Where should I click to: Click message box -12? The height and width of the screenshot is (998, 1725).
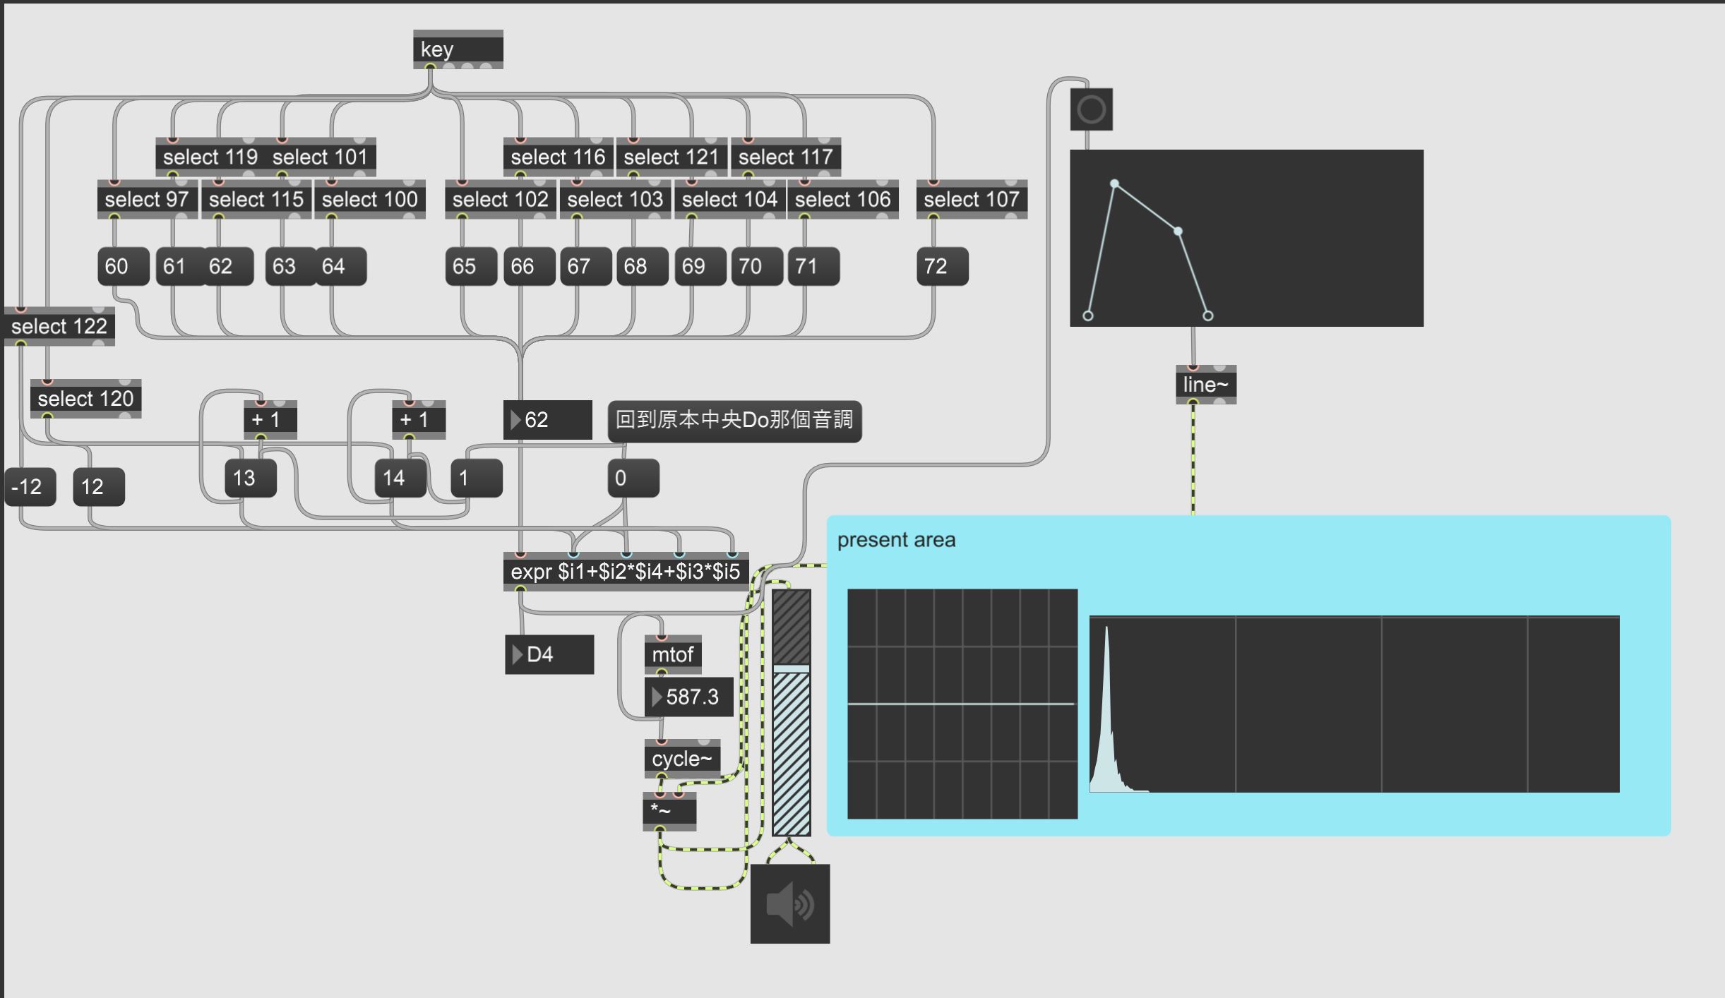tap(30, 486)
